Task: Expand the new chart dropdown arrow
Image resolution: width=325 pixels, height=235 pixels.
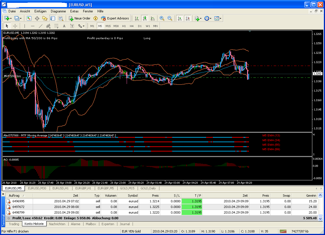Action: coord(11,18)
